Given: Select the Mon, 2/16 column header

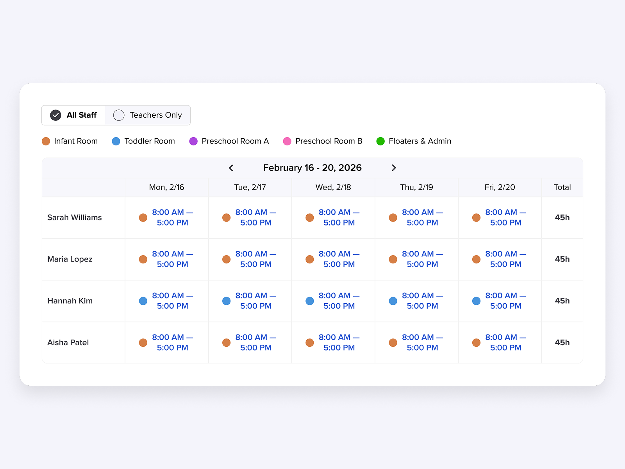Looking at the screenshot, I should 167,187.
